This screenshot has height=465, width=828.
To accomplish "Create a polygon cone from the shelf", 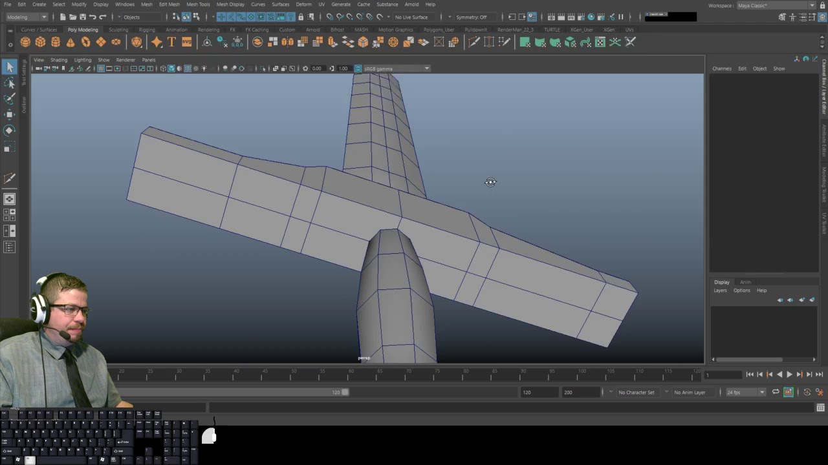I will click(x=71, y=42).
